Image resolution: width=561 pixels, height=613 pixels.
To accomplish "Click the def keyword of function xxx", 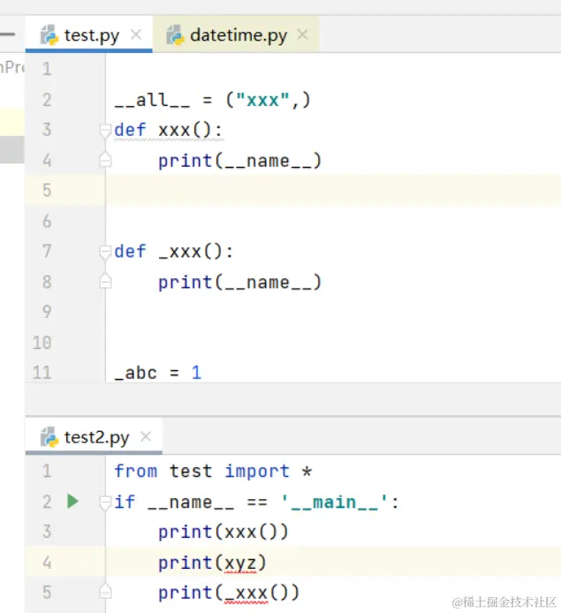I will pos(130,130).
